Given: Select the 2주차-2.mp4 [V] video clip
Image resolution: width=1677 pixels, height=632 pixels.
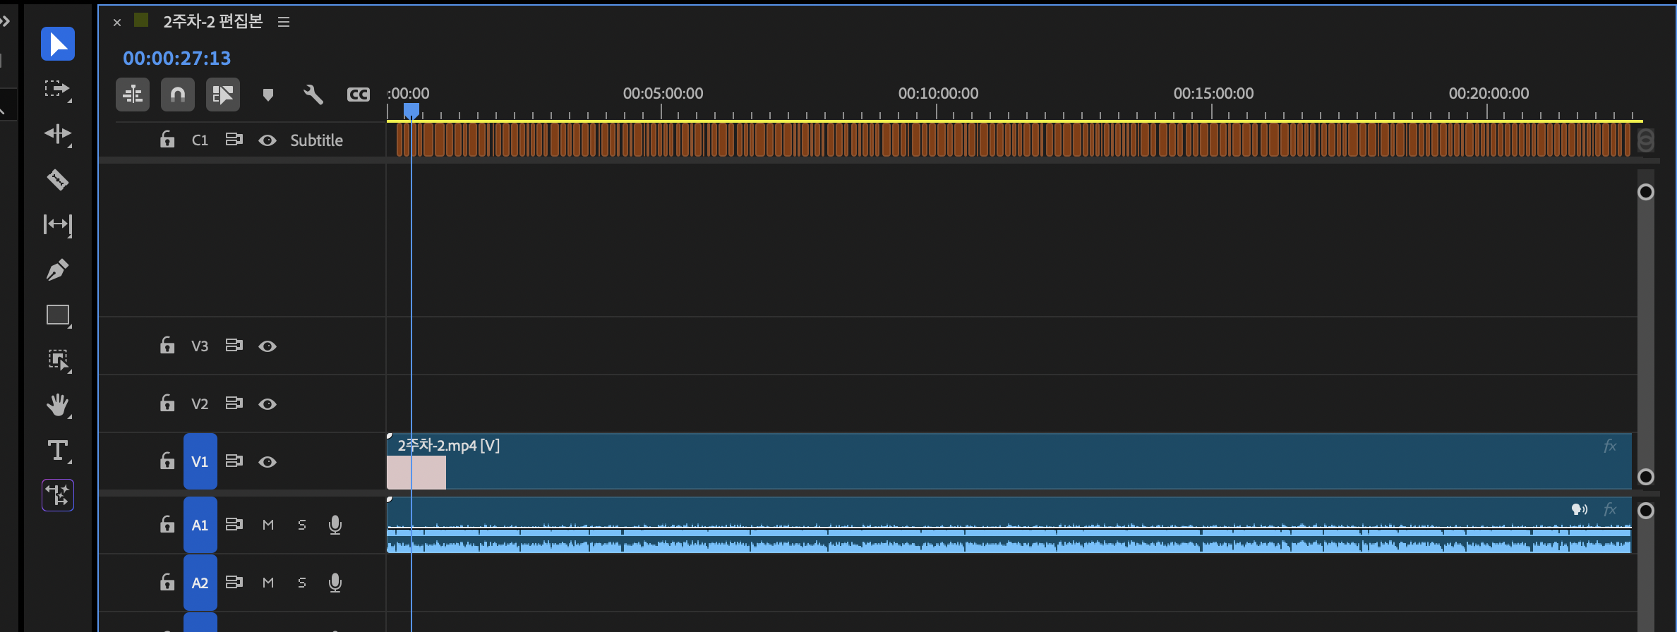Looking at the screenshot, I should (1009, 461).
